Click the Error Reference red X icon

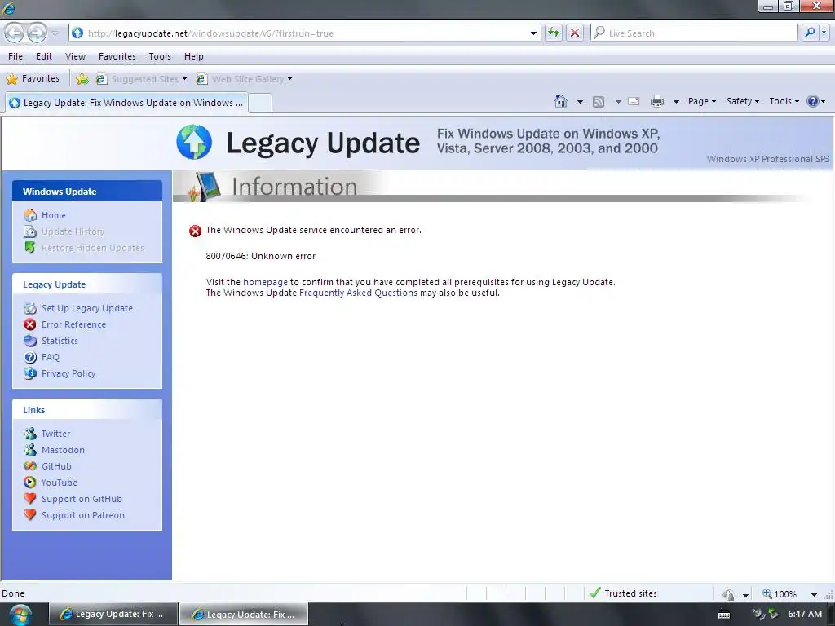tap(30, 324)
